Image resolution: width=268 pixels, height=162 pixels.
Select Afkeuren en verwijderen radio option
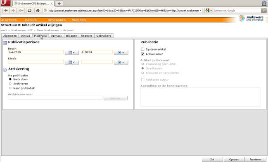[142, 73]
